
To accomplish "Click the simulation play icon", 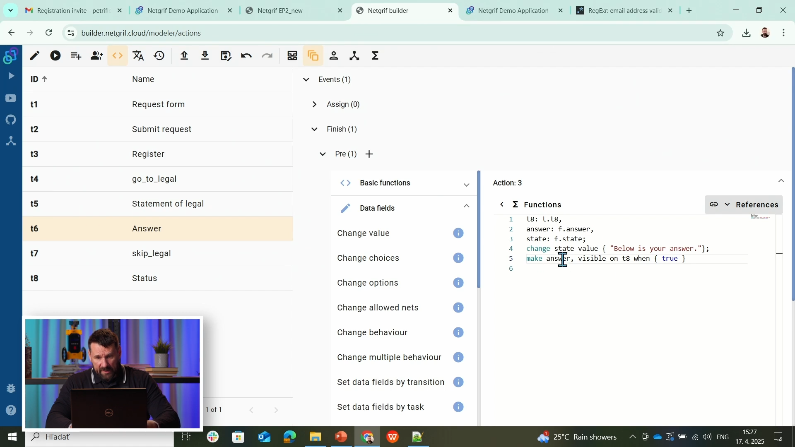I will pos(55,55).
